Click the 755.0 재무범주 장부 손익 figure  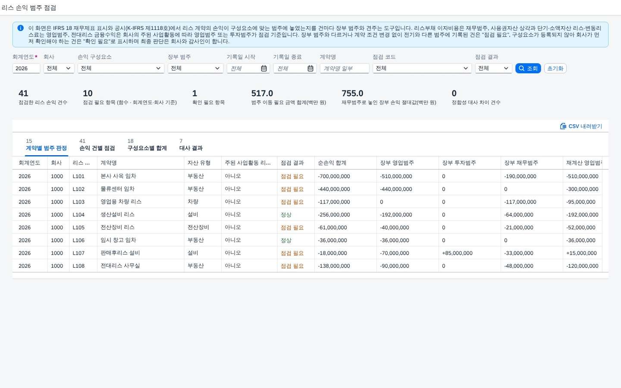[352, 94]
